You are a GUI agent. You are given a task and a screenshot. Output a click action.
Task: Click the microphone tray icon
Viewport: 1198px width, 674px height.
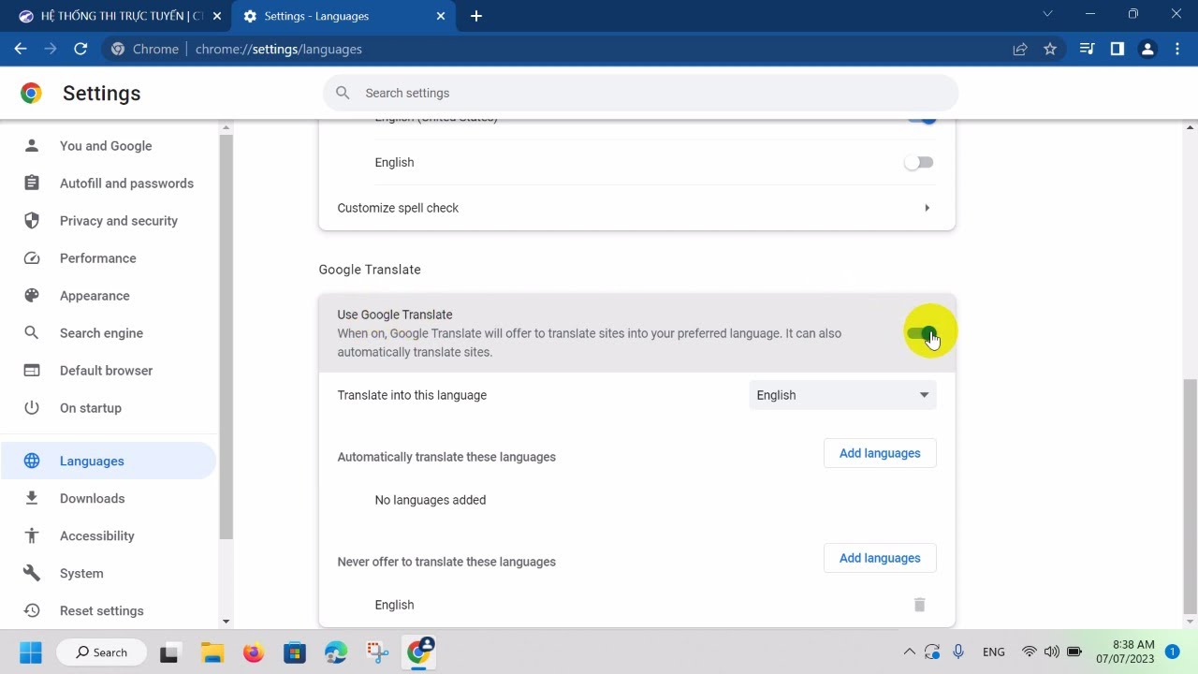point(957,652)
